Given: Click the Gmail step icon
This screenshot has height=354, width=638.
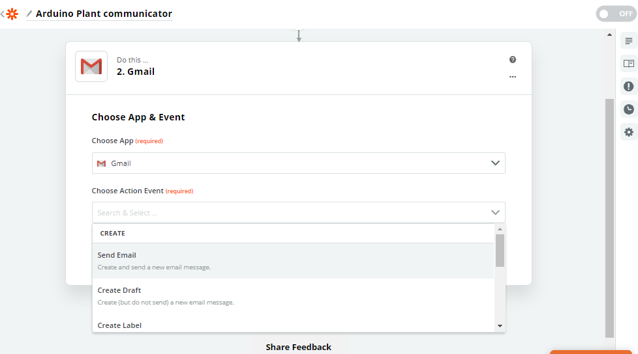Looking at the screenshot, I should (91, 66).
